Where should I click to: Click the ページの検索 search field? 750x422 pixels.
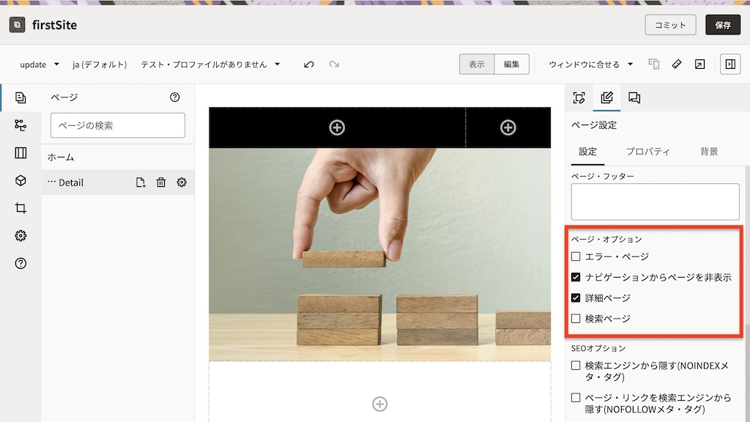[x=117, y=125]
